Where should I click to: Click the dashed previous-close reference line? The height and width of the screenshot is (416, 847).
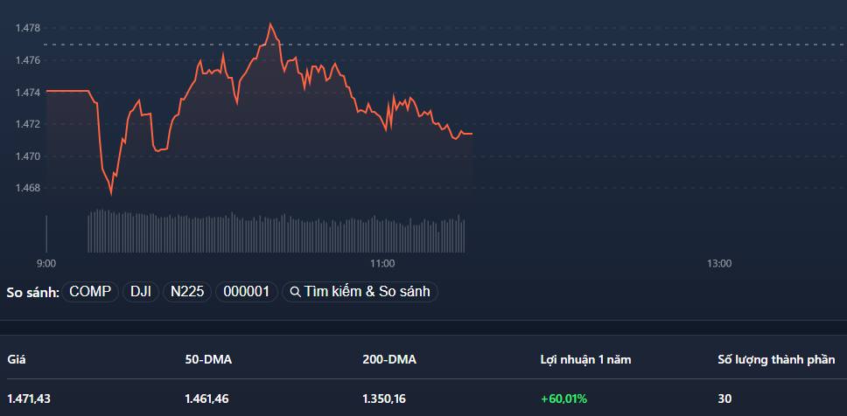569,44
